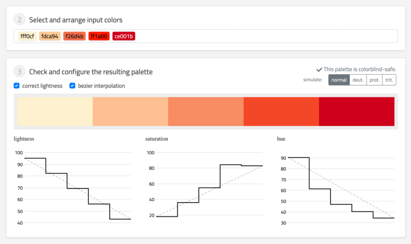
Task: Select the ce001b color swatch
Action: coord(124,36)
